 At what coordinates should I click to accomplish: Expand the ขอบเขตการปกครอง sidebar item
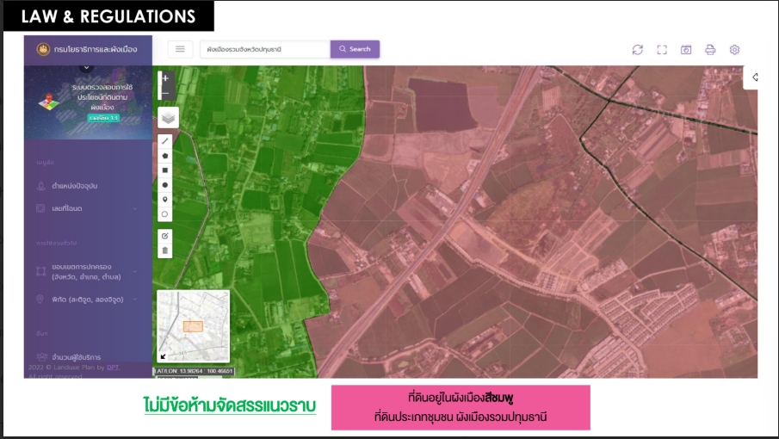pos(88,271)
